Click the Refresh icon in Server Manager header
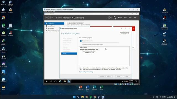This screenshot has height=99, width=177. [110, 18]
